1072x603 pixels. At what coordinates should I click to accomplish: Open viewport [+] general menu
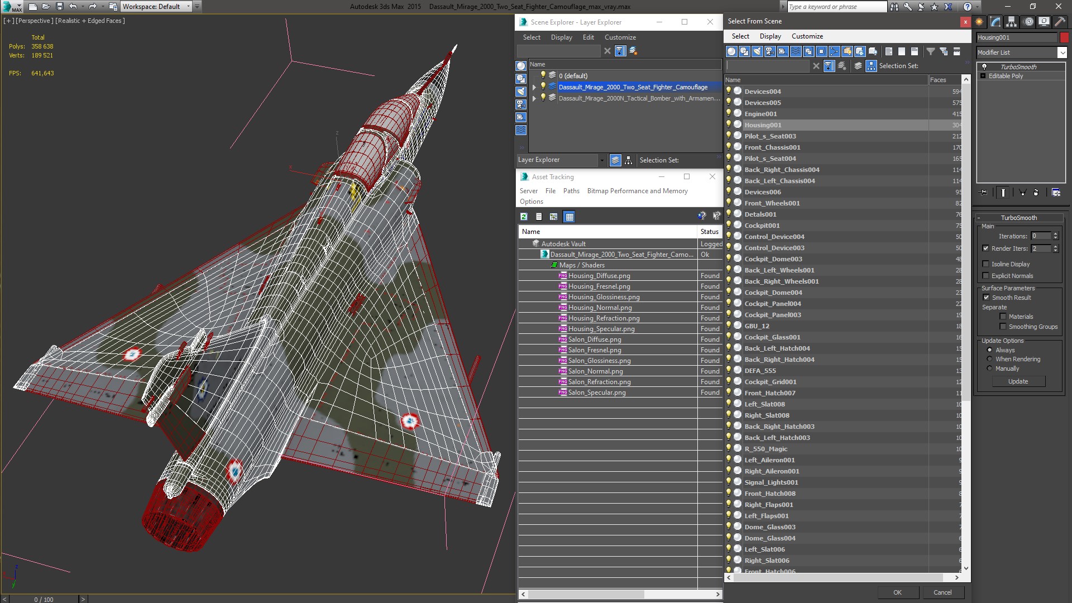point(8,21)
